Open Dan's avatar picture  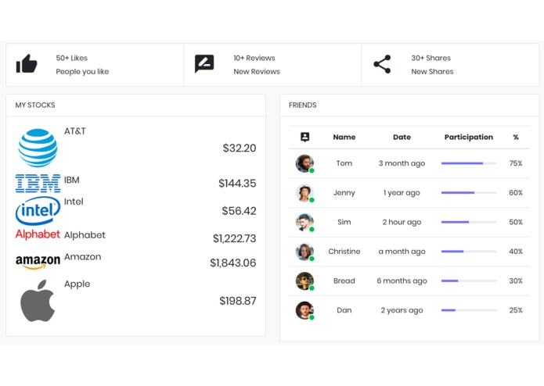tap(305, 310)
